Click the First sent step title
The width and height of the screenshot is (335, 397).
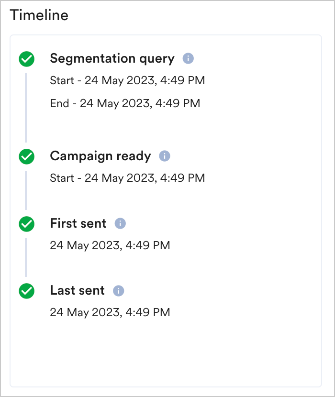point(78,223)
